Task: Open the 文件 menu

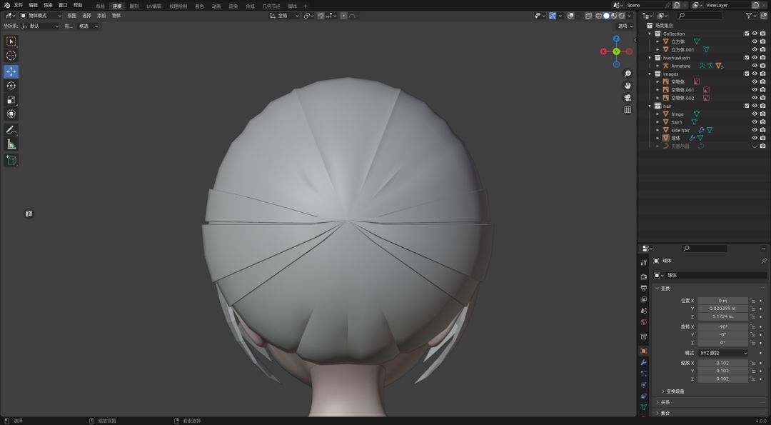Action: point(19,5)
